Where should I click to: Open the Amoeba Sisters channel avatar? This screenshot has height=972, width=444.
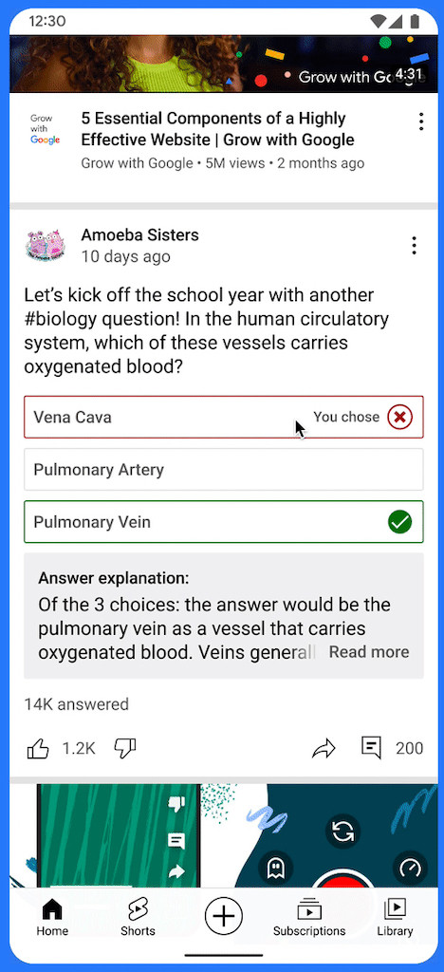point(46,245)
